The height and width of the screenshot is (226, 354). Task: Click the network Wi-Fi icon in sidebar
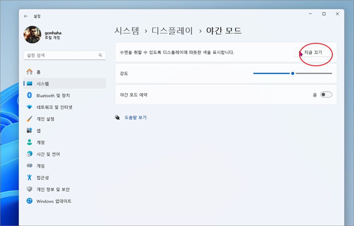click(29, 107)
